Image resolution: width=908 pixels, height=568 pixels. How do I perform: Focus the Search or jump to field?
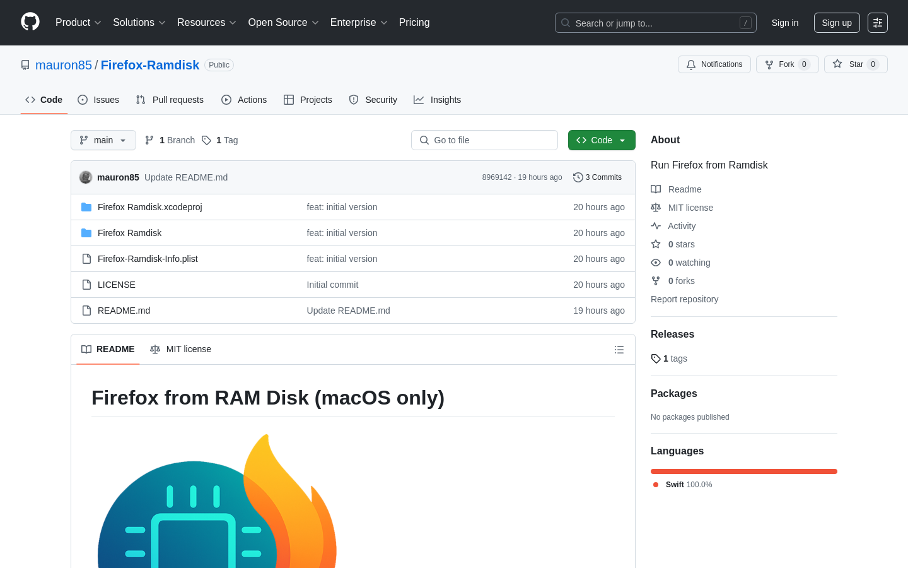[656, 23]
